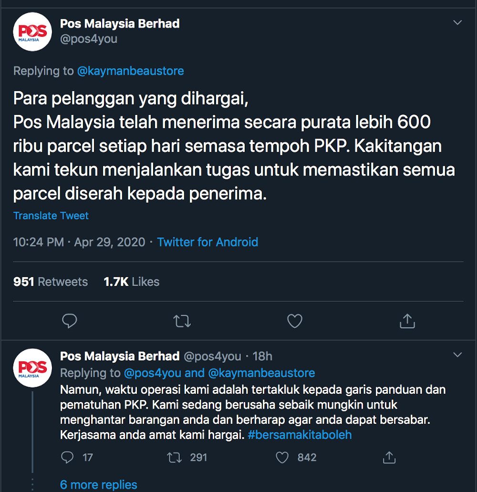Retweet the reply with 291 retweets
The width and height of the screenshot is (477, 492).
pyautogui.click(x=173, y=457)
